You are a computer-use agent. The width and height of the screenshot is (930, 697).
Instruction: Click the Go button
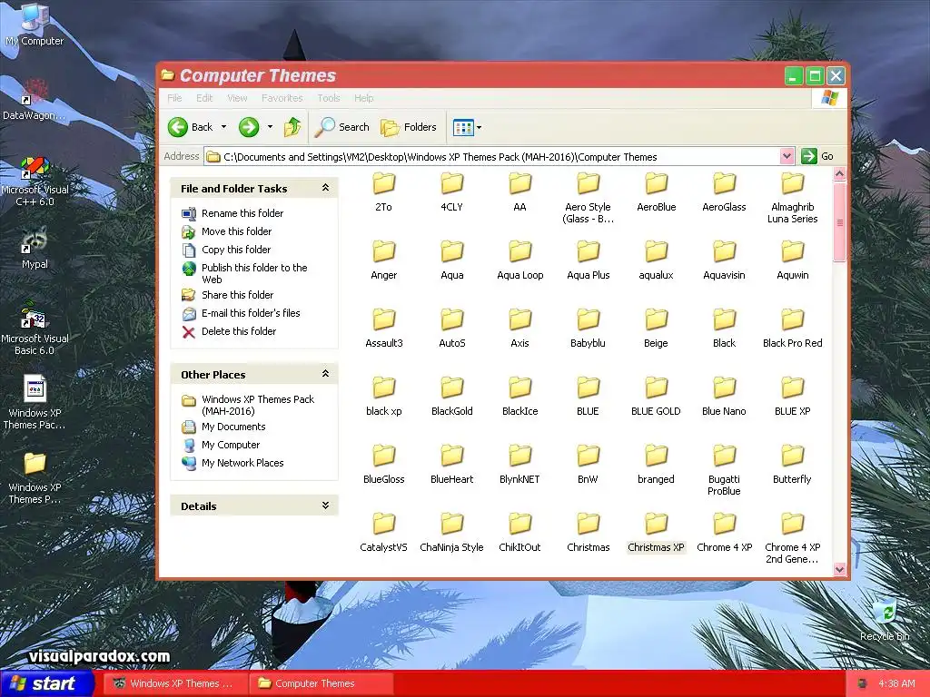(817, 156)
